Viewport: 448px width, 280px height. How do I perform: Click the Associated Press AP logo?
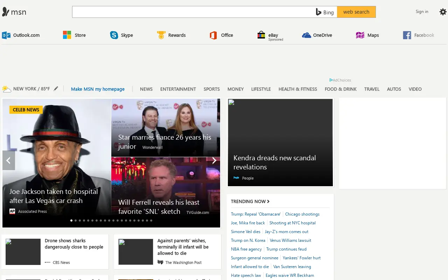(12, 211)
